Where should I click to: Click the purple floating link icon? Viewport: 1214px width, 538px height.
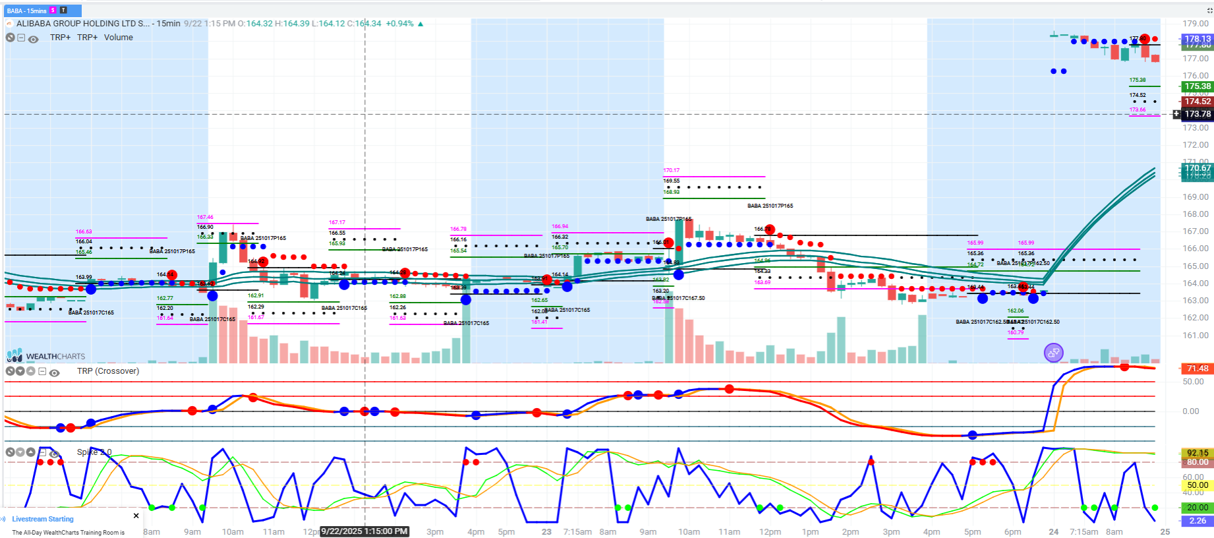[x=1053, y=353]
